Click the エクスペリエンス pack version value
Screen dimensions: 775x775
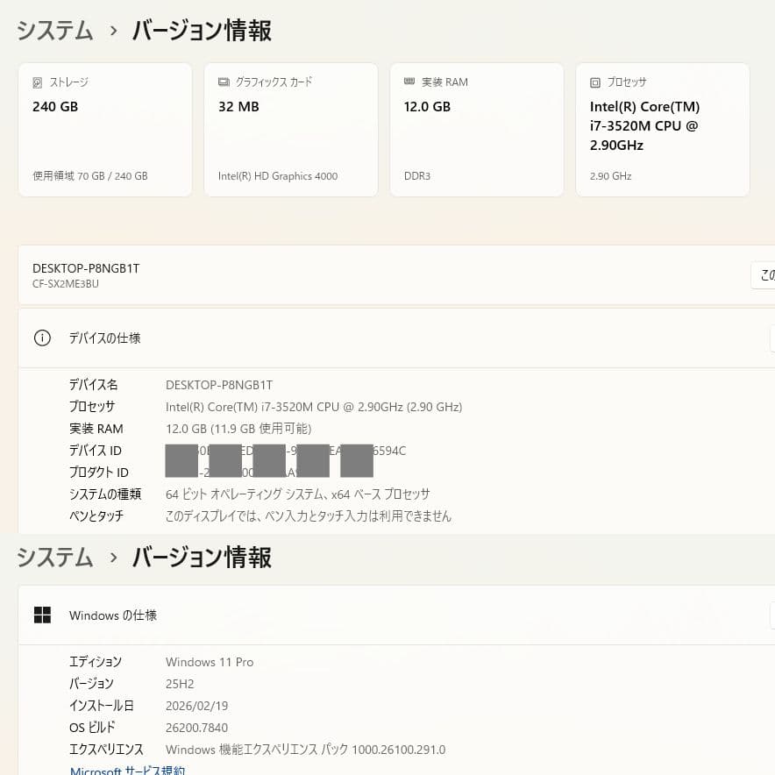coord(305,750)
